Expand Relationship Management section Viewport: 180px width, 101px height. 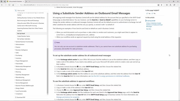click(23, 66)
